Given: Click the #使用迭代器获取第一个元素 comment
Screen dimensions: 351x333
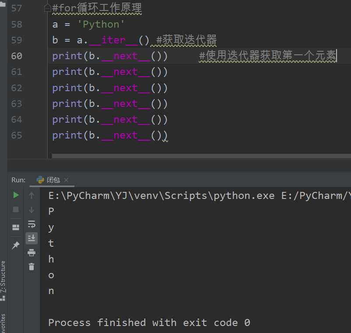Looking at the screenshot, I should click(x=268, y=55).
